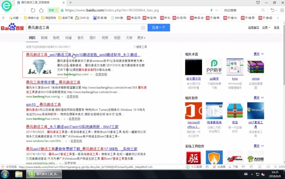Screen dimensions: 285x179
Task: Switch to the 图片 tab
Action: (x=93, y=38)
